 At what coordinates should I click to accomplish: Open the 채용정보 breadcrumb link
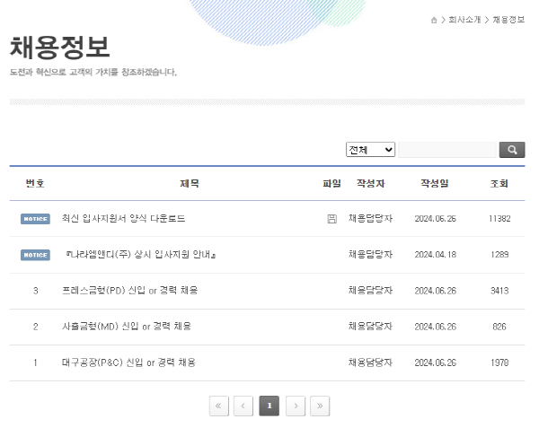[508, 20]
